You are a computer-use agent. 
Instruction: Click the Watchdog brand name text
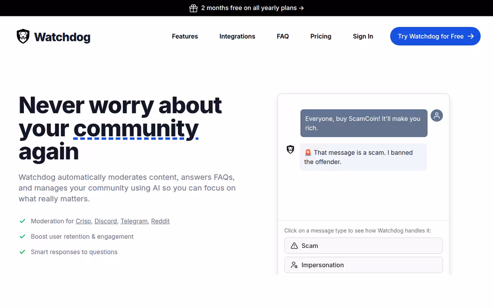[62, 37]
